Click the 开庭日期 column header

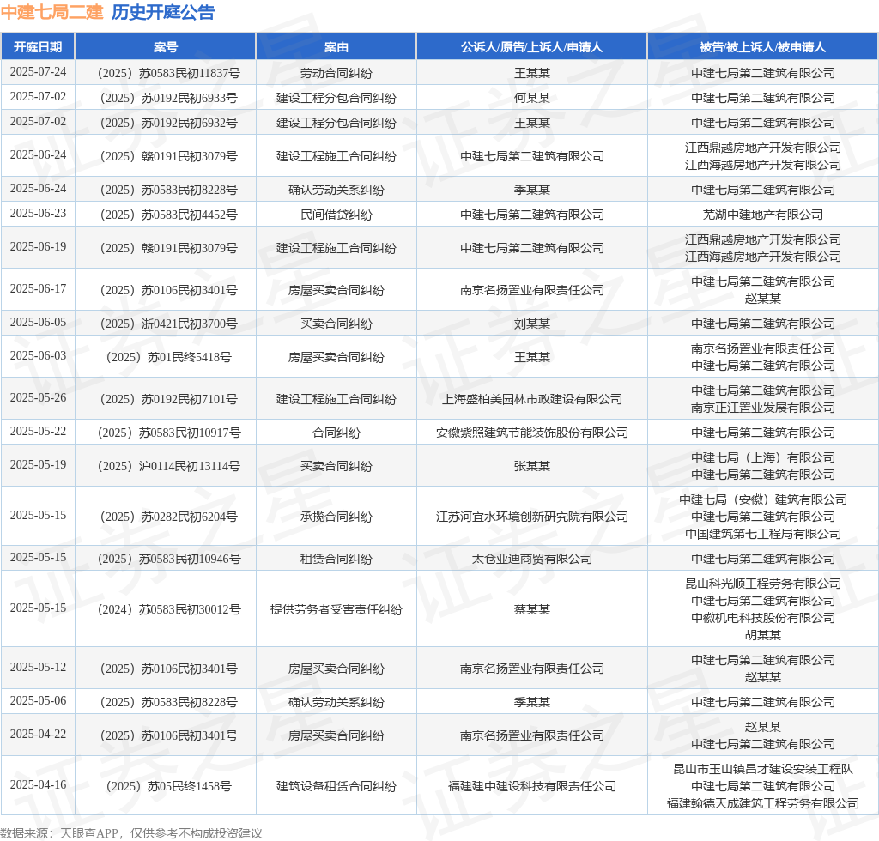[x=38, y=47]
